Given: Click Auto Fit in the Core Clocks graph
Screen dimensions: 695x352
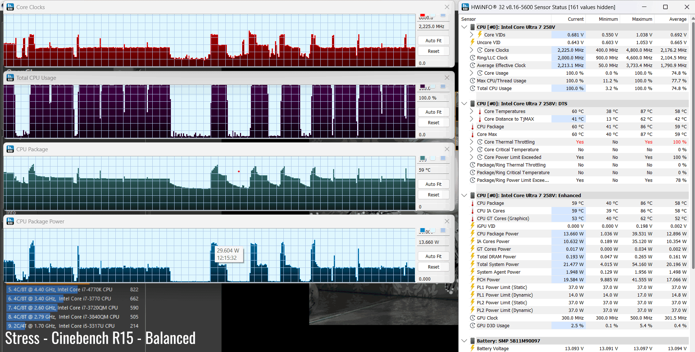Looking at the screenshot, I should coord(434,40).
